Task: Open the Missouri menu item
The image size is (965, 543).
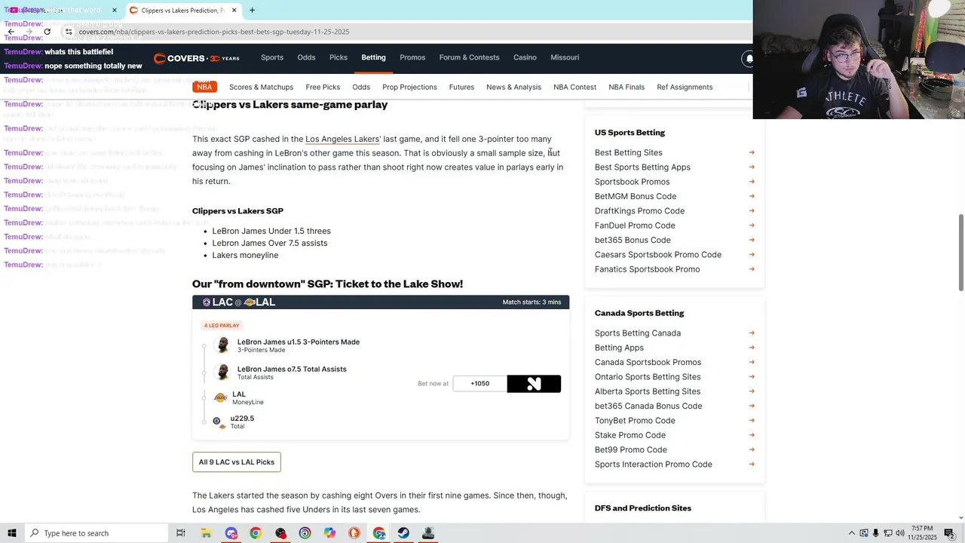Action: pyautogui.click(x=565, y=57)
